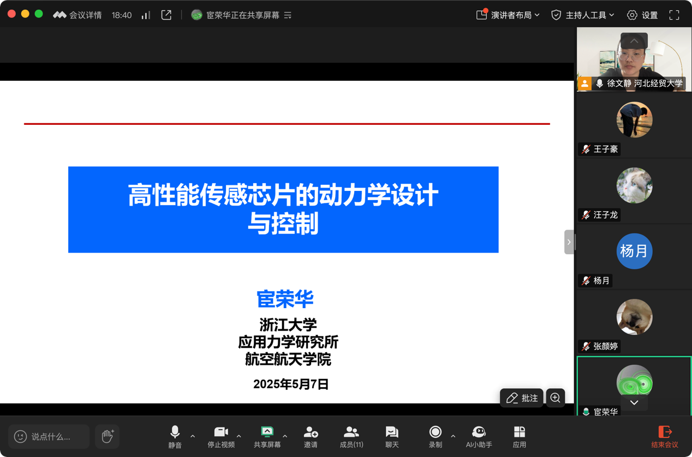Open the AI小助手 assistant
The image size is (692, 457).
tap(479, 436)
